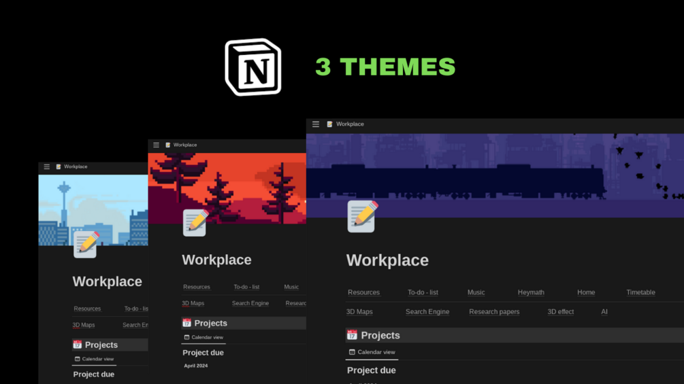Select the Calendar view tab in the blue window
684x384 pixels.
point(94,359)
